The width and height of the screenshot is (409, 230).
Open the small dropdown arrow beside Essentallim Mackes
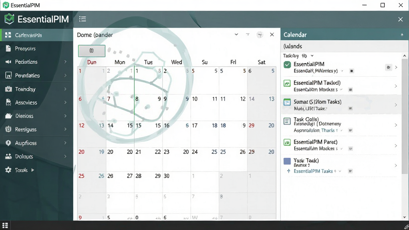pos(341,149)
